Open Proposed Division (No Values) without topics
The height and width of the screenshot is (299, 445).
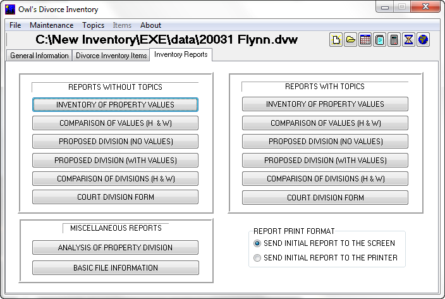115,141
